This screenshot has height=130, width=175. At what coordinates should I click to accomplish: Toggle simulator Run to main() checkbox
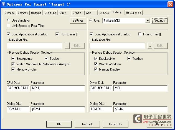[x=57, y=34]
